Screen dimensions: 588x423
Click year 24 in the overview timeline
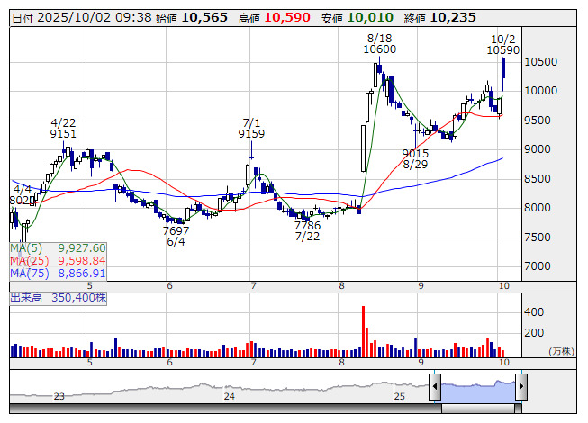point(230,396)
